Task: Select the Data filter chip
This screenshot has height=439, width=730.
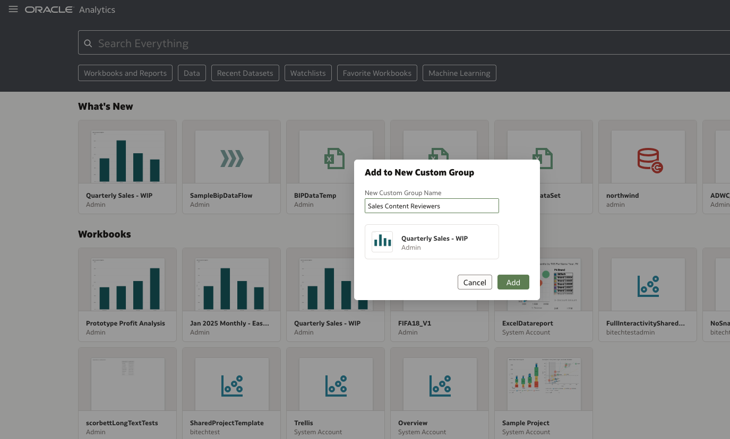Action: tap(192, 73)
